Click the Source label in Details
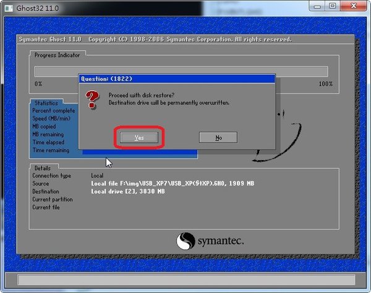 [x=41, y=183]
